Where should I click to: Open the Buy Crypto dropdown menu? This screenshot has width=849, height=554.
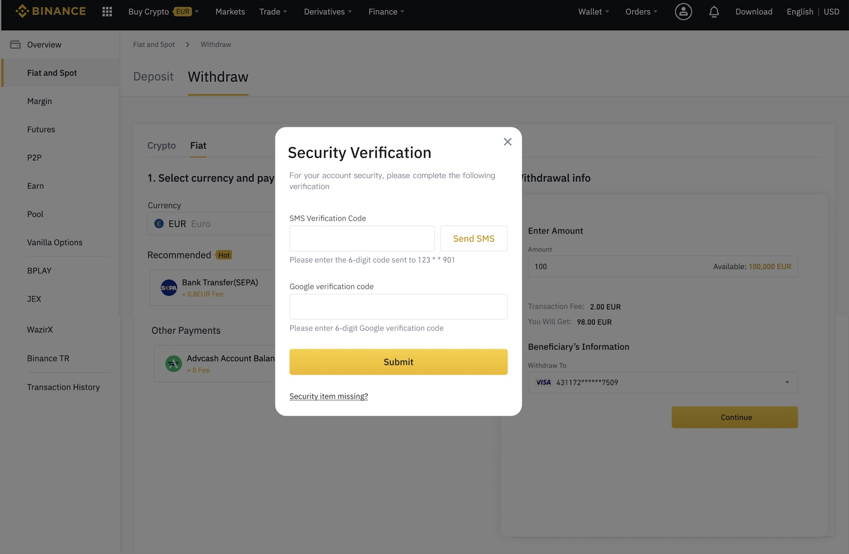163,12
